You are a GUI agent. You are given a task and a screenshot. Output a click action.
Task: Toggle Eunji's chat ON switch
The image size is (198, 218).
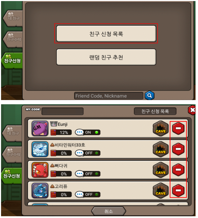88,132
